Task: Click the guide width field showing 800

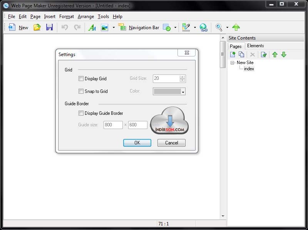Action: tap(113, 125)
